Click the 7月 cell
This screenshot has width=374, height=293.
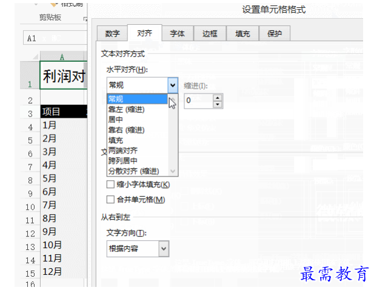pyautogui.click(x=64, y=205)
